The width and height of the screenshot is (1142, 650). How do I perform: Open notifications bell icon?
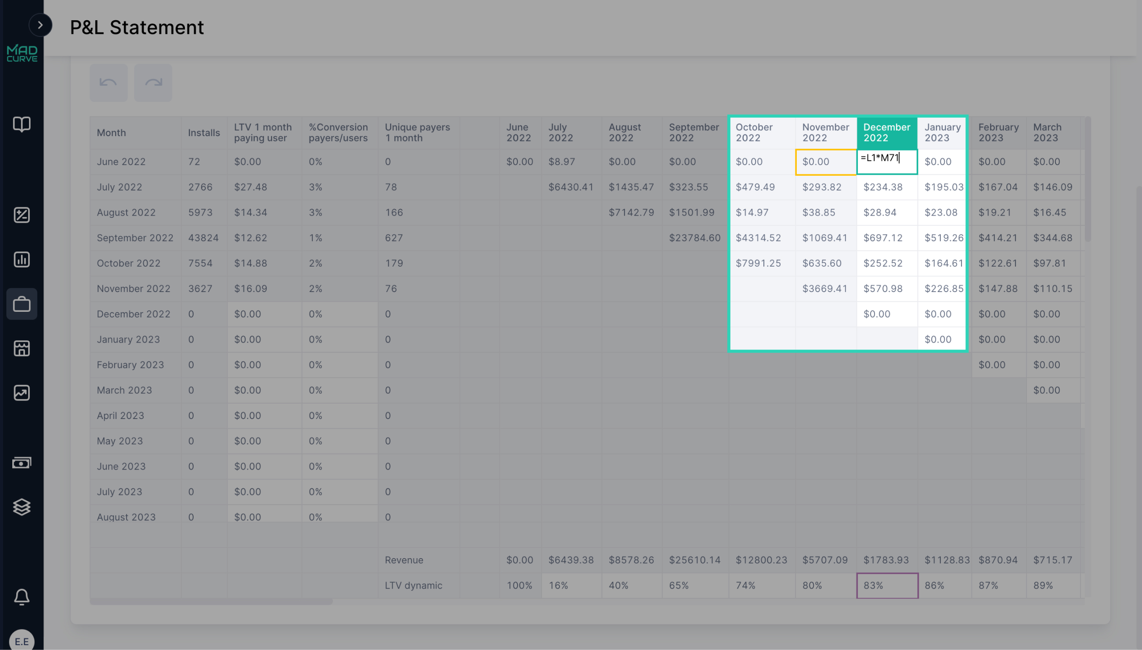tap(22, 596)
